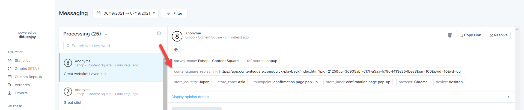Click the arrow at right of Display opinion details
The height and width of the screenshot is (110, 524).
[508, 97]
